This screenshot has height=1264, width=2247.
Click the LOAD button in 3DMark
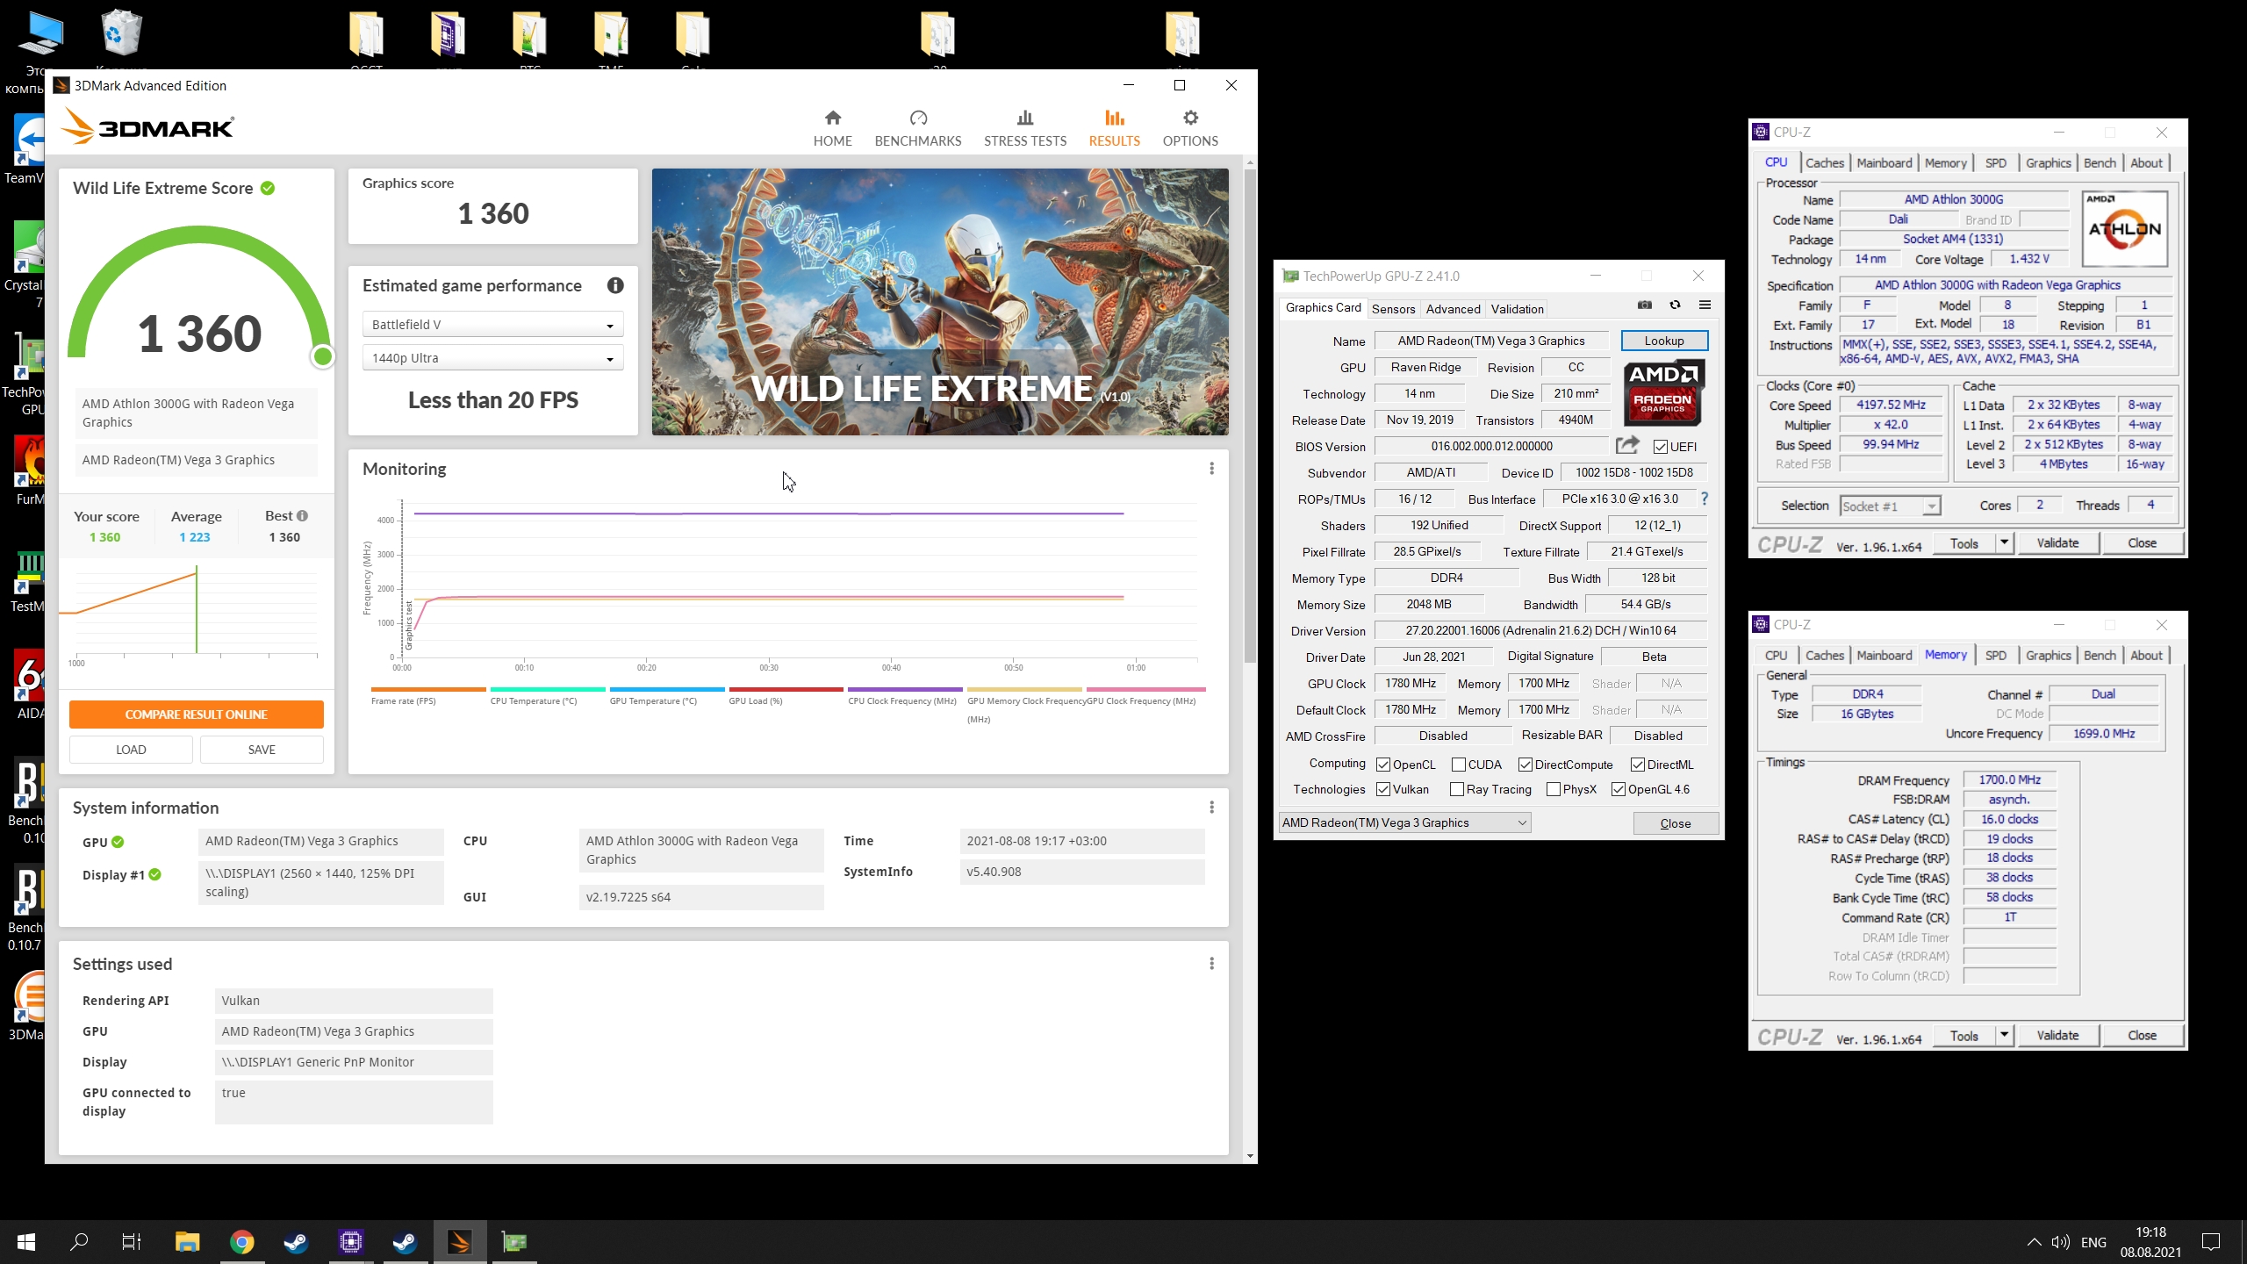pos(131,750)
